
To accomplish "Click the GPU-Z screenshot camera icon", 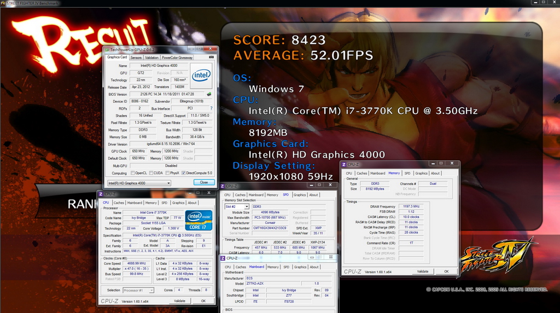I will (211, 57).
